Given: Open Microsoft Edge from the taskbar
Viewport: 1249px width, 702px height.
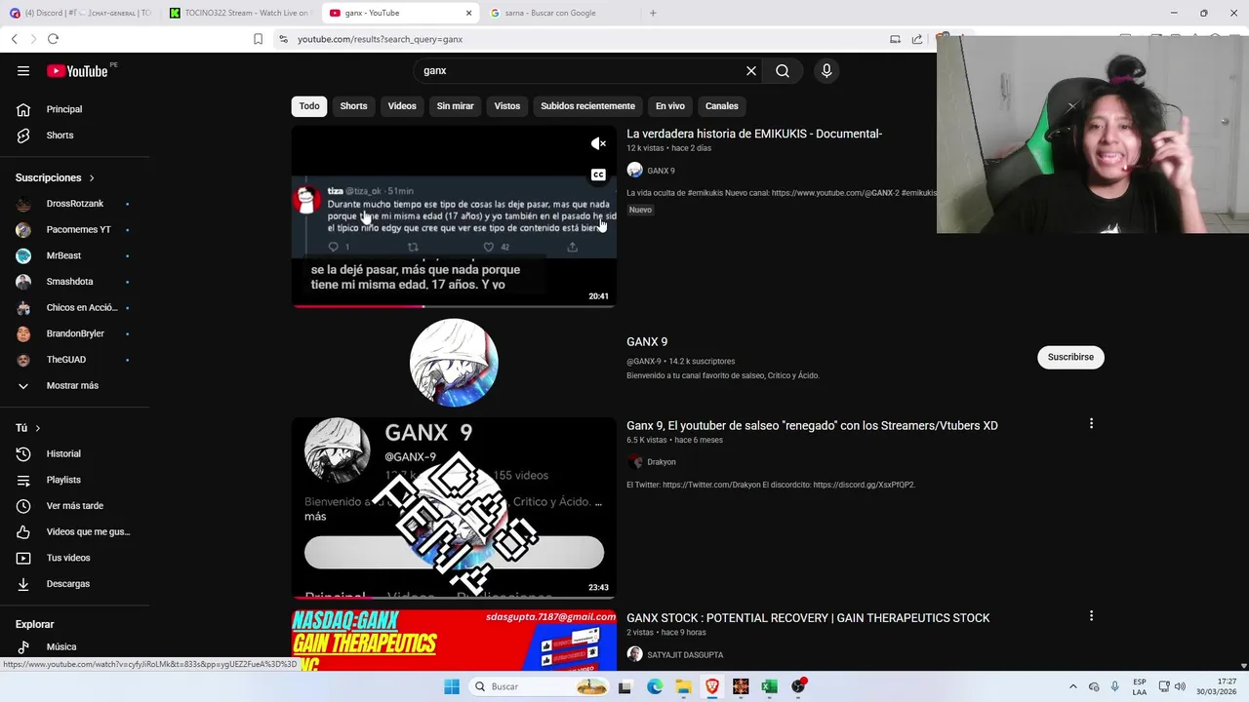Looking at the screenshot, I should [x=655, y=686].
